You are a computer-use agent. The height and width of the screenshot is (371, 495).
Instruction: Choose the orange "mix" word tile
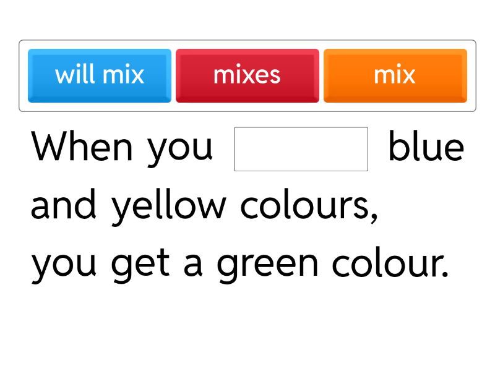395,75
